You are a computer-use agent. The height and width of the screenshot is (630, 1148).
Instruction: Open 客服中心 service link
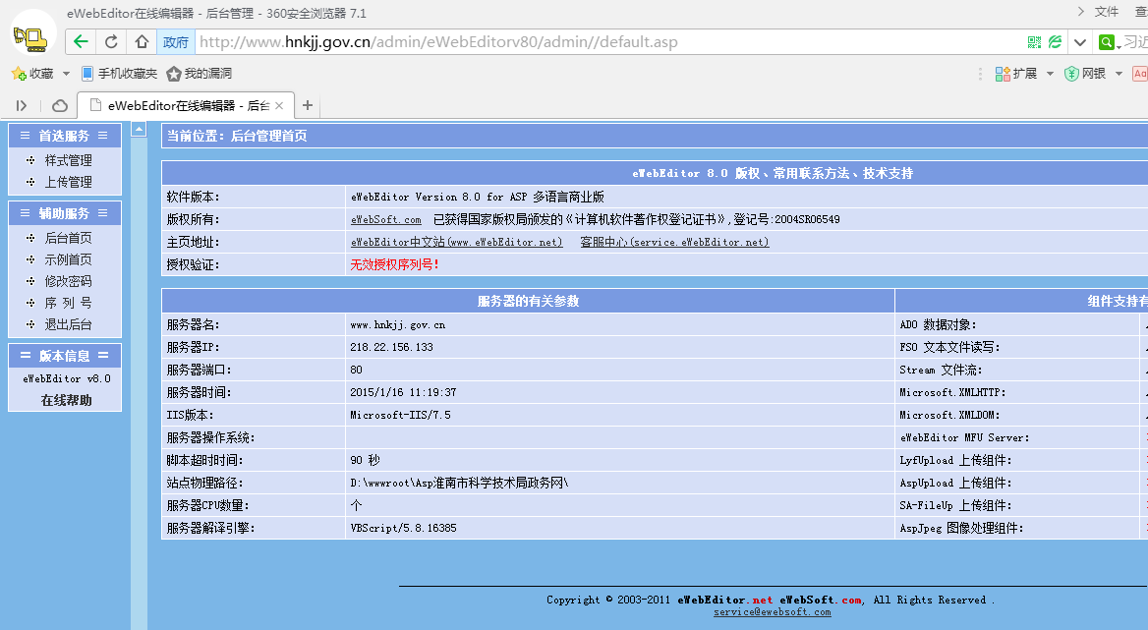[674, 242]
